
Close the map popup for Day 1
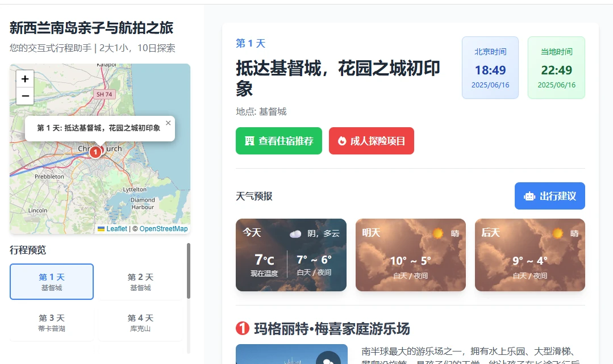(x=168, y=123)
